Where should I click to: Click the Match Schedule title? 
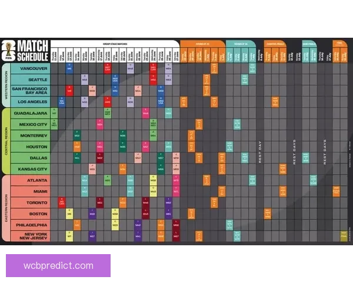32,51
